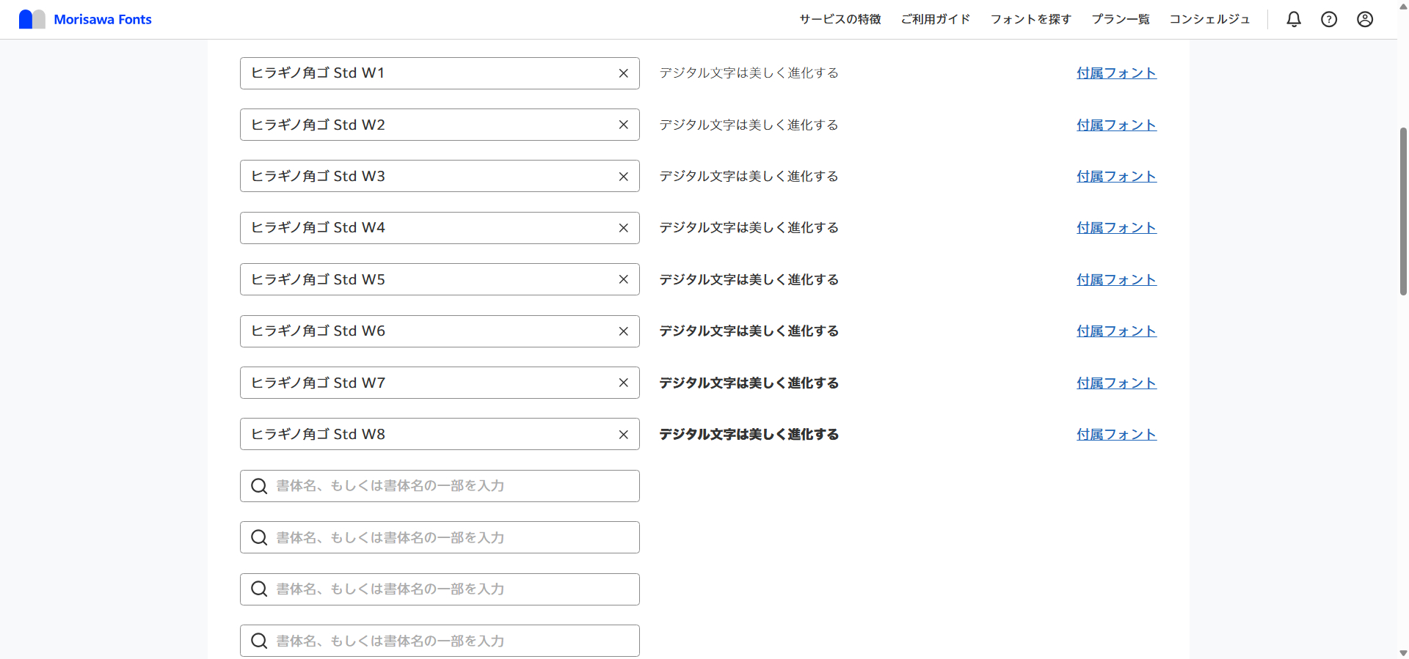Follow 付属フォント link for W4 row

pyautogui.click(x=1116, y=228)
